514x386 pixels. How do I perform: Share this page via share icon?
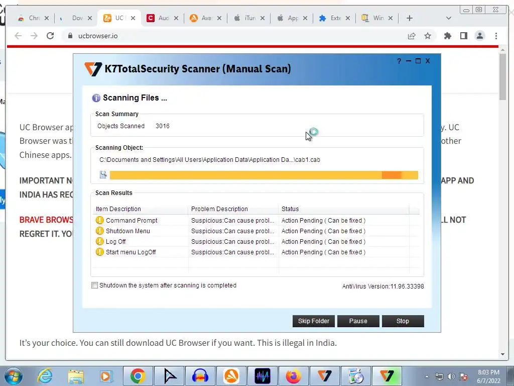[412, 36]
